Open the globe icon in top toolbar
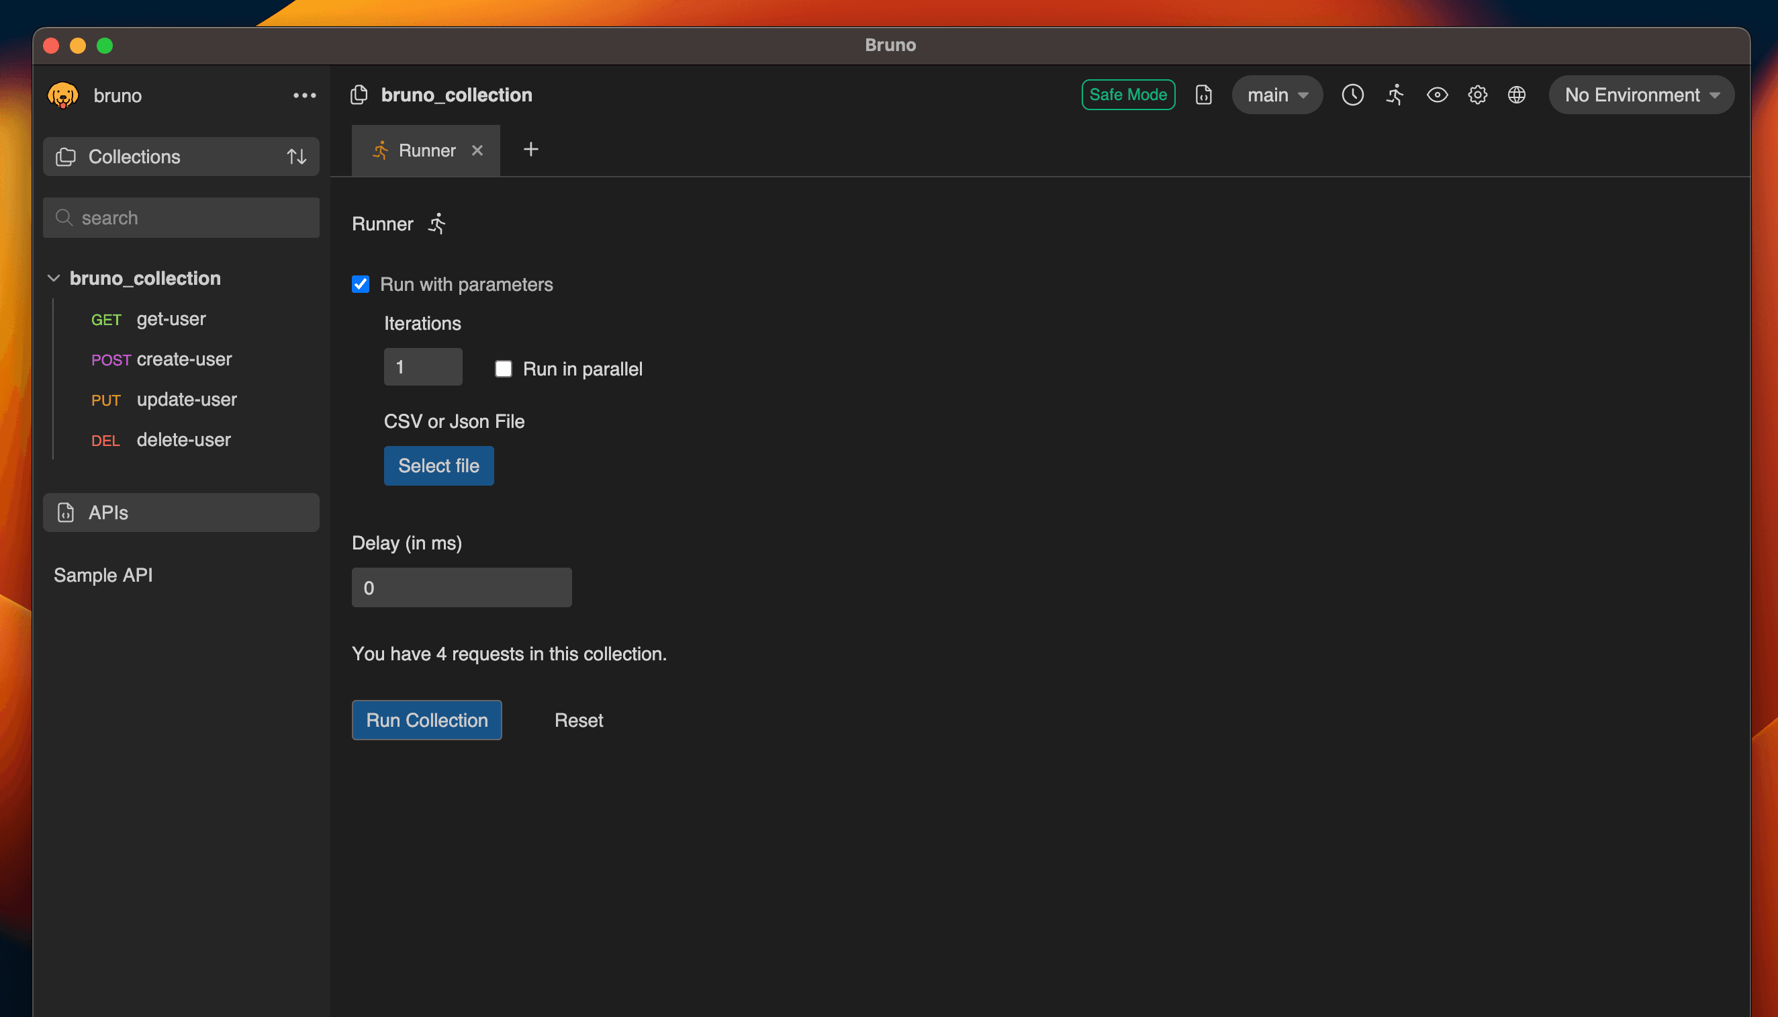The height and width of the screenshot is (1017, 1778). pos(1516,94)
